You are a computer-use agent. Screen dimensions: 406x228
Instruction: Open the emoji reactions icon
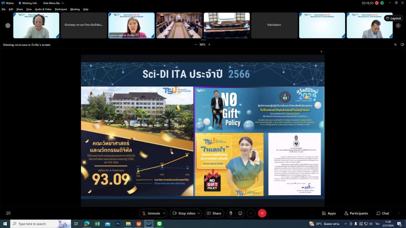tap(240, 213)
